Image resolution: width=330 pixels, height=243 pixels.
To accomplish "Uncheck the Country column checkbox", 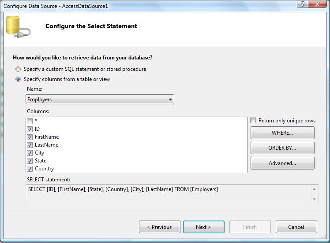I will [30, 169].
